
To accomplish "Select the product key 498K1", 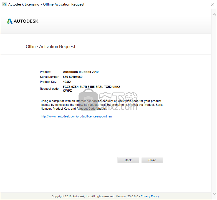I will point(67,82).
